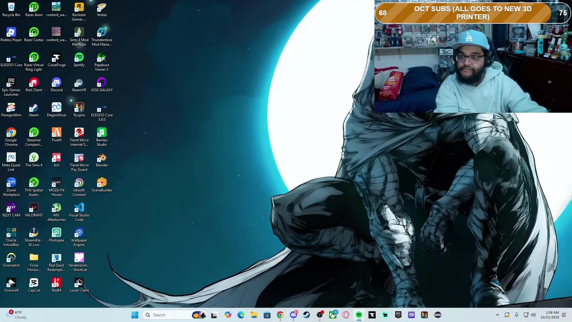Image resolution: width=572 pixels, height=322 pixels.
Task: Open Riot Client desktop icon
Action: (34, 85)
